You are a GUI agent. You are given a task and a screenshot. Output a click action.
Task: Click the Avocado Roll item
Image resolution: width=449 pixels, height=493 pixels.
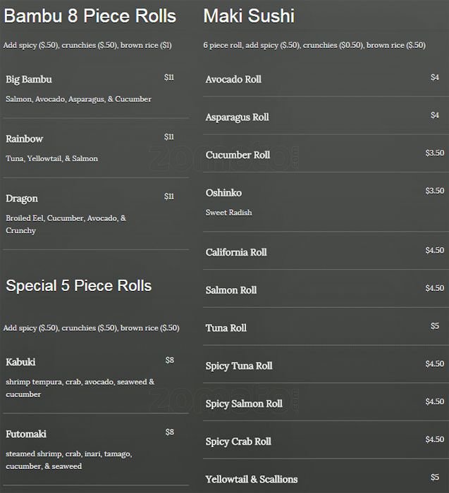click(233, 80)
